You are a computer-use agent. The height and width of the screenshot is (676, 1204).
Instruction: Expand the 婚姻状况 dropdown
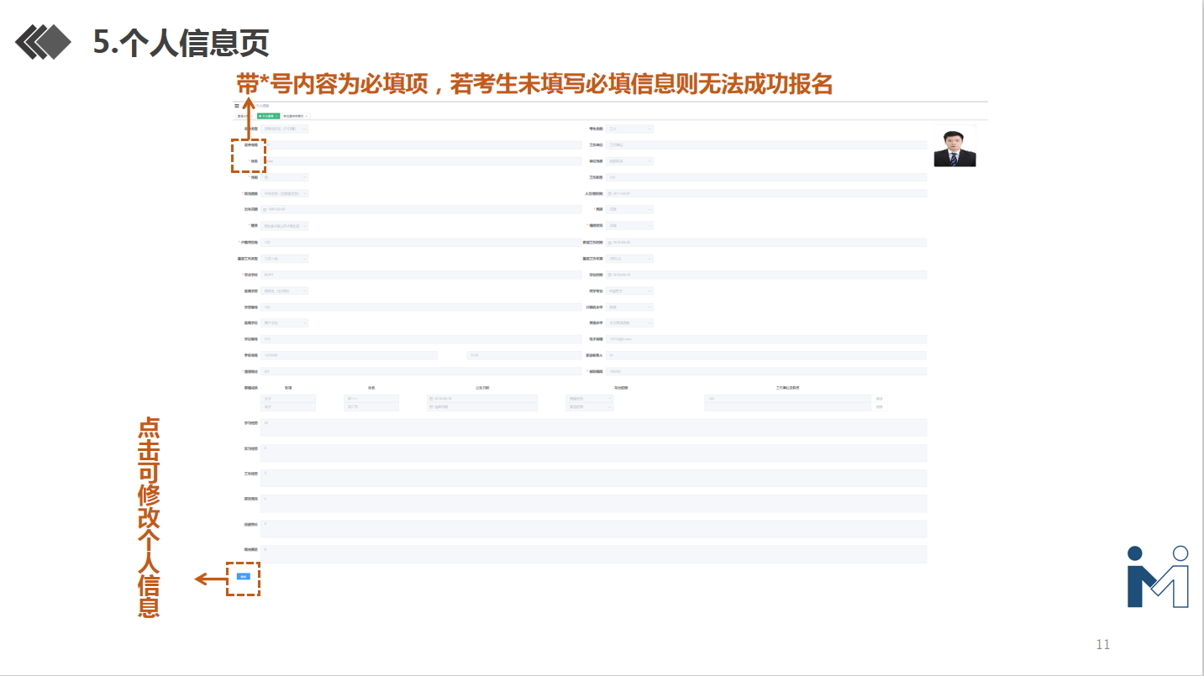[x=629, y=226]
